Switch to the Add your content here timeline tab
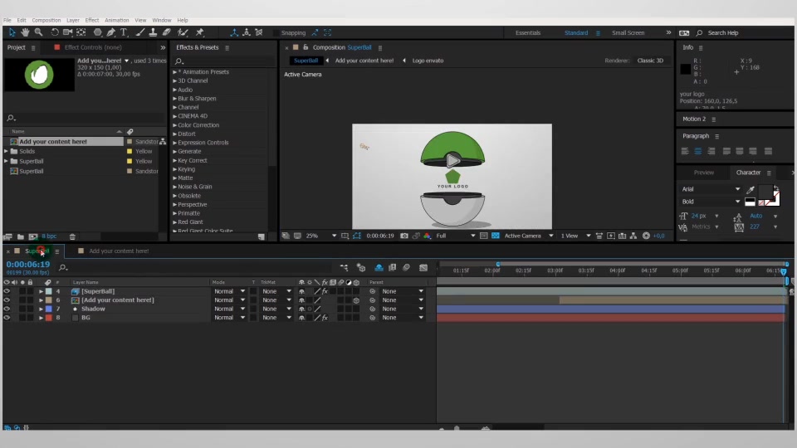 click(x=119, y=251)
